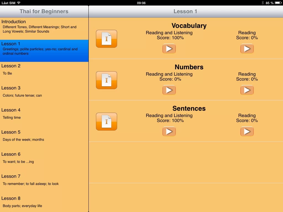Select Lesson 5 Days of the week

[44, 139]
